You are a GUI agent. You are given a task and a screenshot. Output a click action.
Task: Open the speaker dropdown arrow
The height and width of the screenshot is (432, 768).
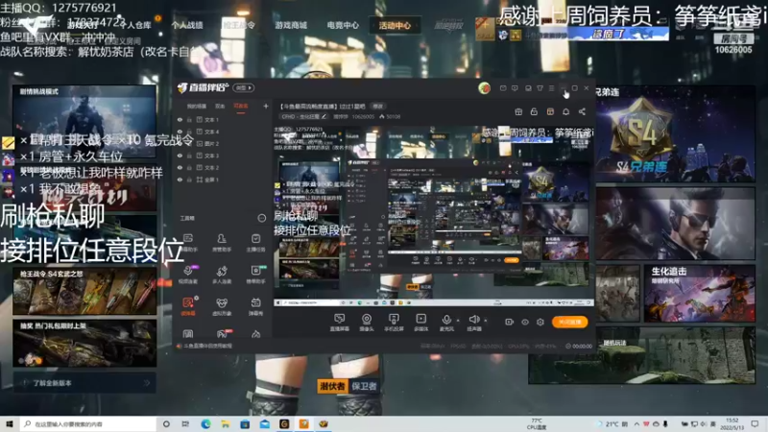point(485,321)
